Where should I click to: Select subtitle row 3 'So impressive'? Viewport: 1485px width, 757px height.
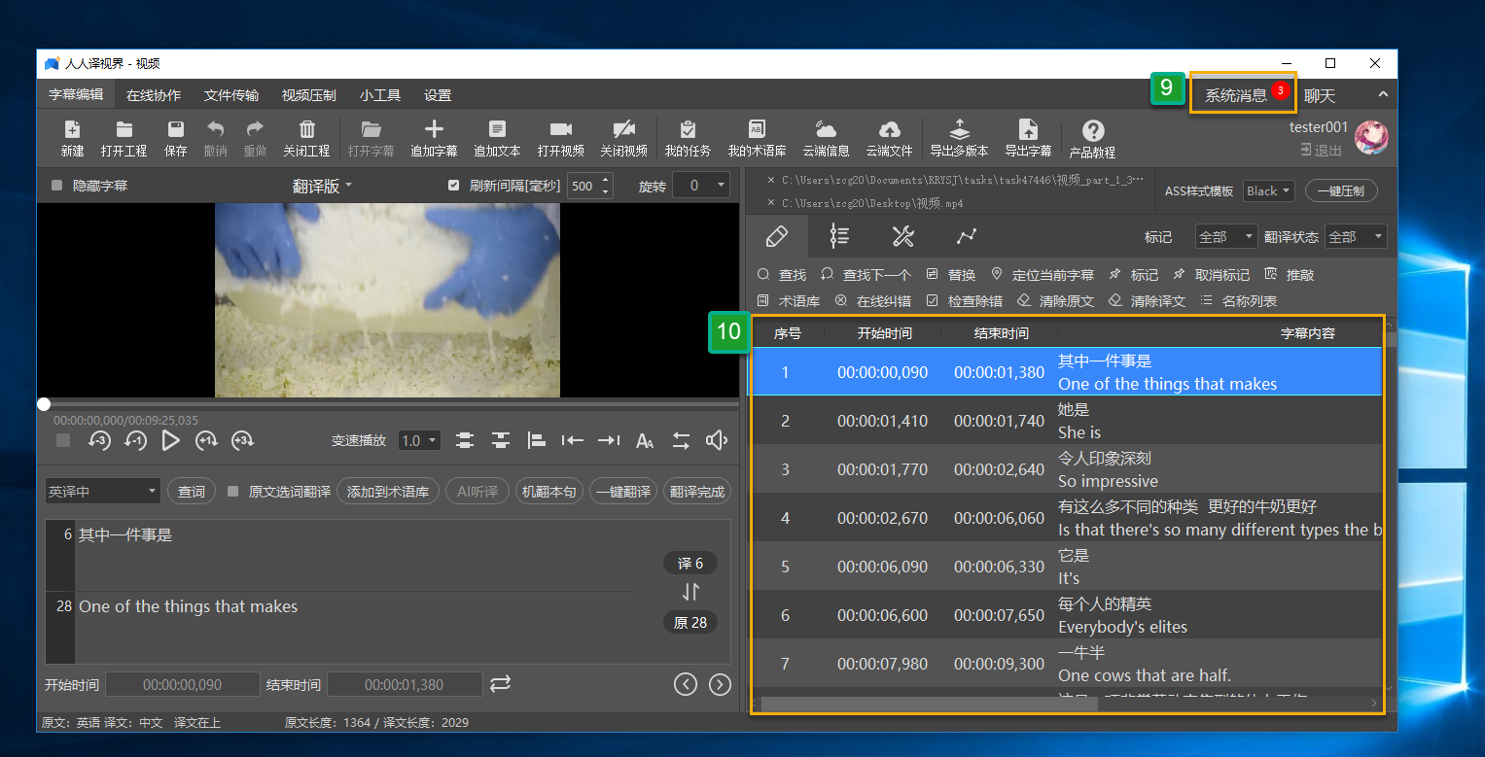point(1070,468)
